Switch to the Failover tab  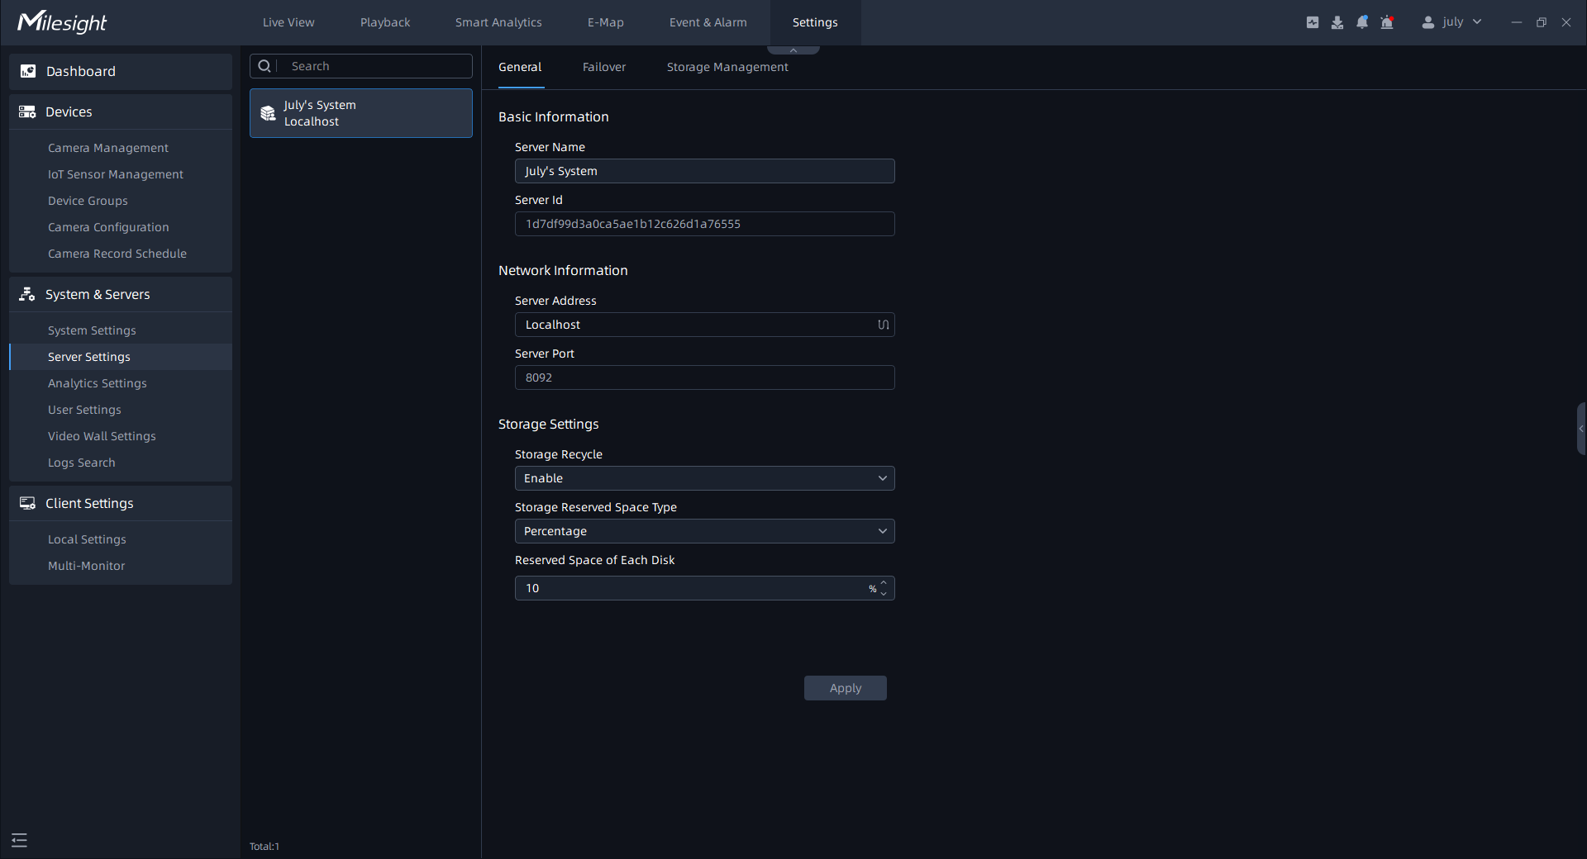point(604,67)
